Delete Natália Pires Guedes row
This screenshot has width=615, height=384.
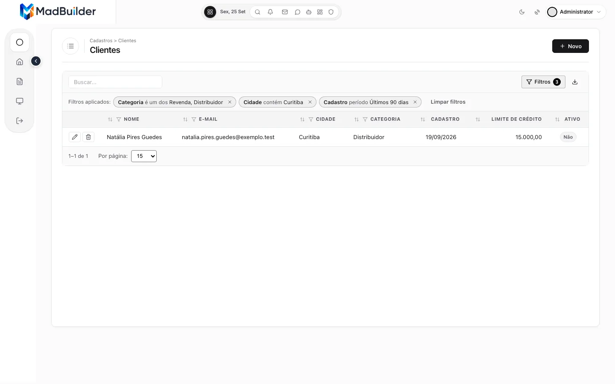(x=88, y=137)
